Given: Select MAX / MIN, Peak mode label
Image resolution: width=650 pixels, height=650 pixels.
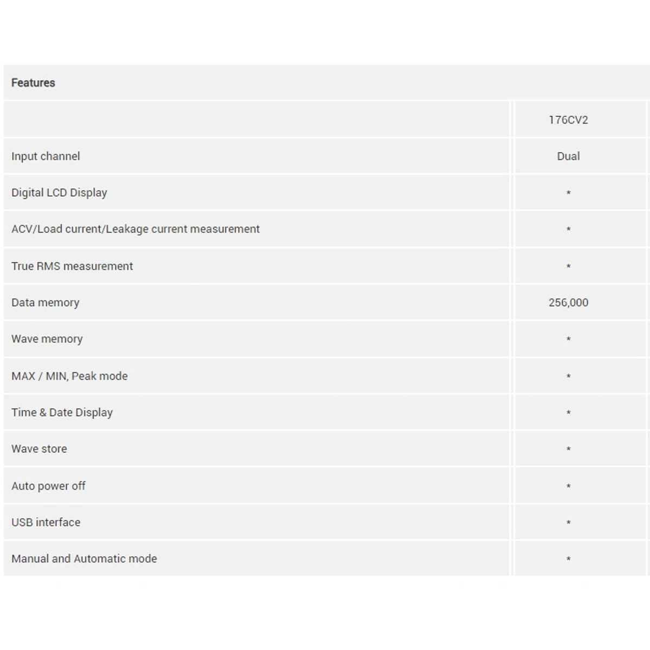Looking at the screenshot, I should pyautogui.click(x=69, y=376).
